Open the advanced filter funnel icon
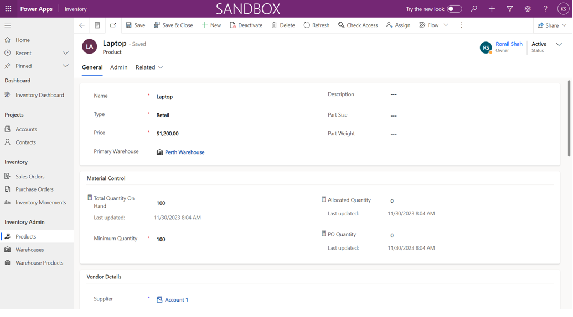 (x=510, y=9)
